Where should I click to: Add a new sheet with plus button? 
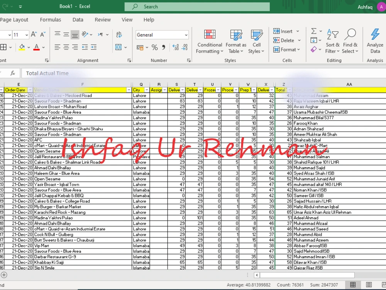click(4, 275)
